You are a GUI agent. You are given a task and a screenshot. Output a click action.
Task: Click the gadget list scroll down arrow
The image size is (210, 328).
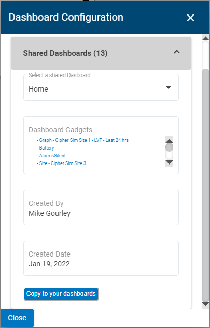tap(169, 163)
